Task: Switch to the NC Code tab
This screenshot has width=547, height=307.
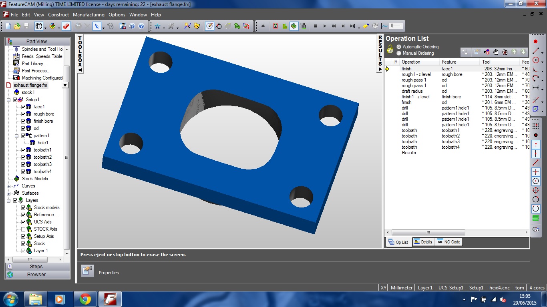Action: pos(448,242)
